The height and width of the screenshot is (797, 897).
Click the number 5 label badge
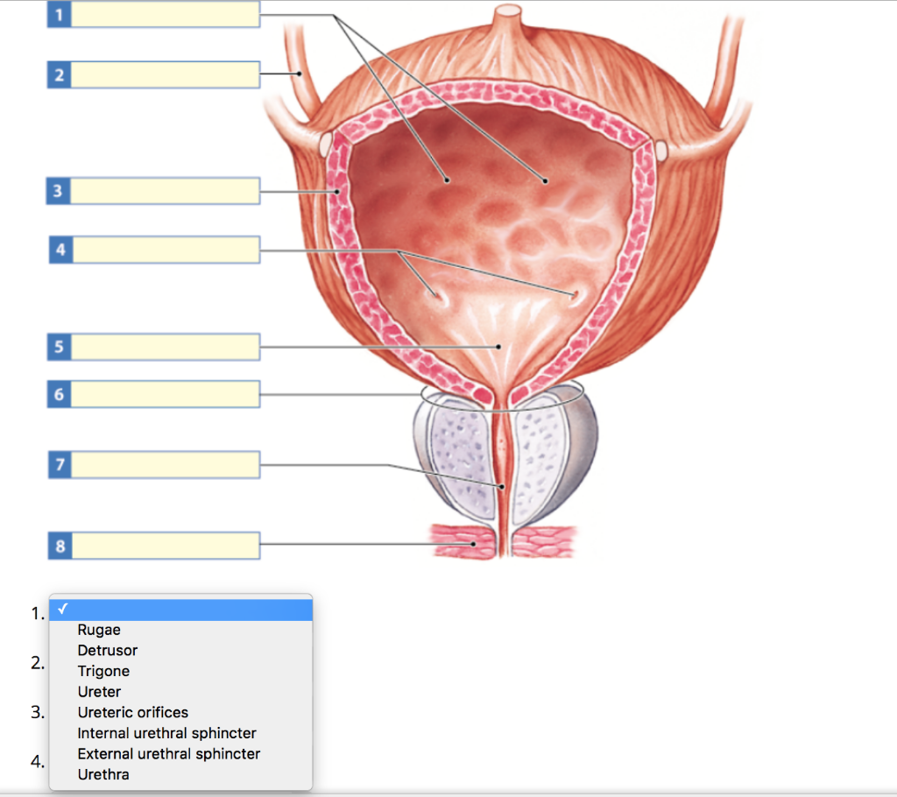point(59,347)
